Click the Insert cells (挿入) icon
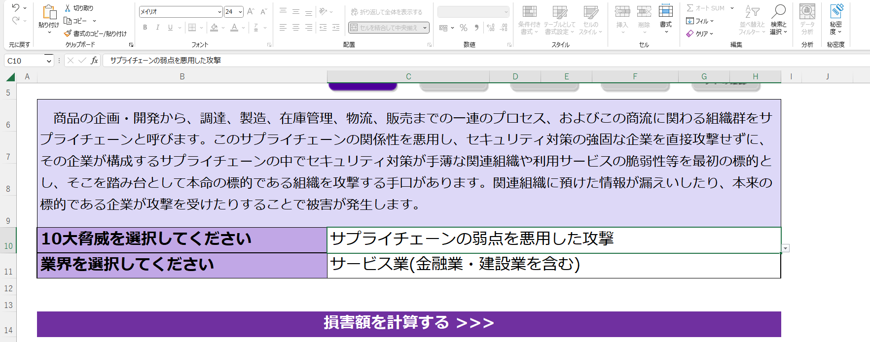 tap(622, 11)
